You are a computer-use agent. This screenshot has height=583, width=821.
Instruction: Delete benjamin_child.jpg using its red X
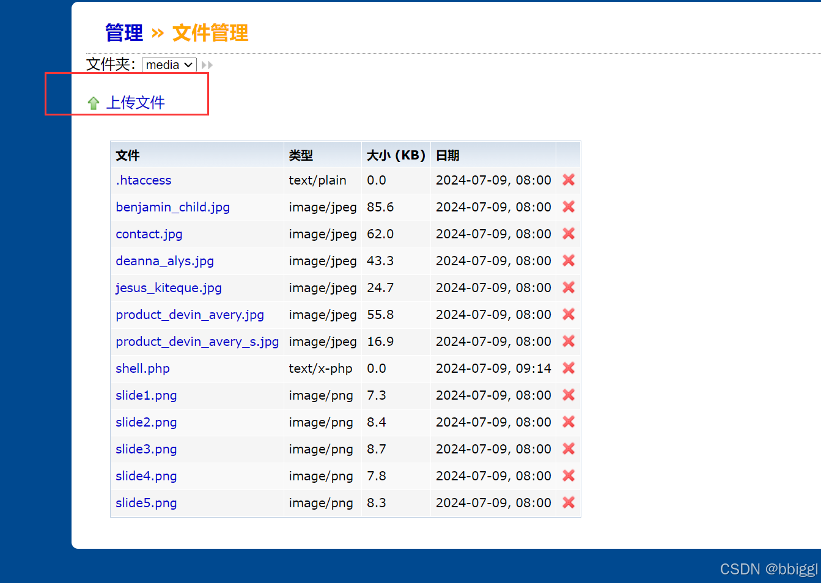click(x=569, y=207)
